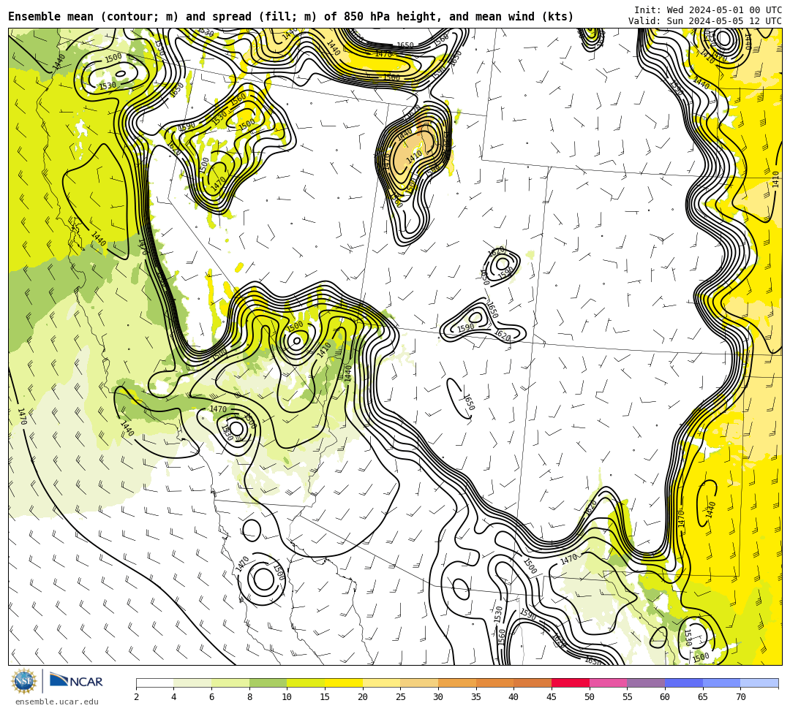Pick the blue 60–65 m colorbar segment

[684, 683]
